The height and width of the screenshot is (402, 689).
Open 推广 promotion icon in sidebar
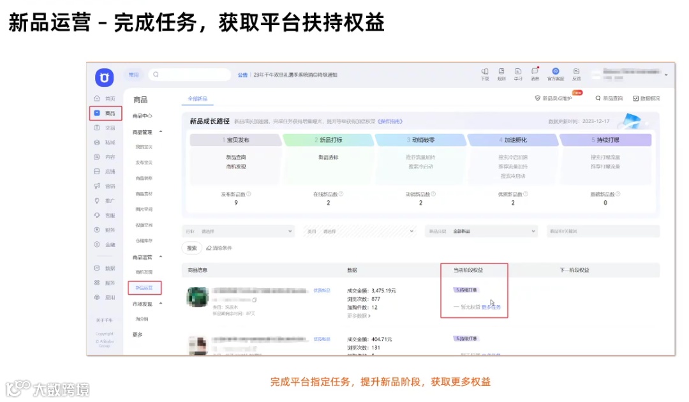(97, 200)
